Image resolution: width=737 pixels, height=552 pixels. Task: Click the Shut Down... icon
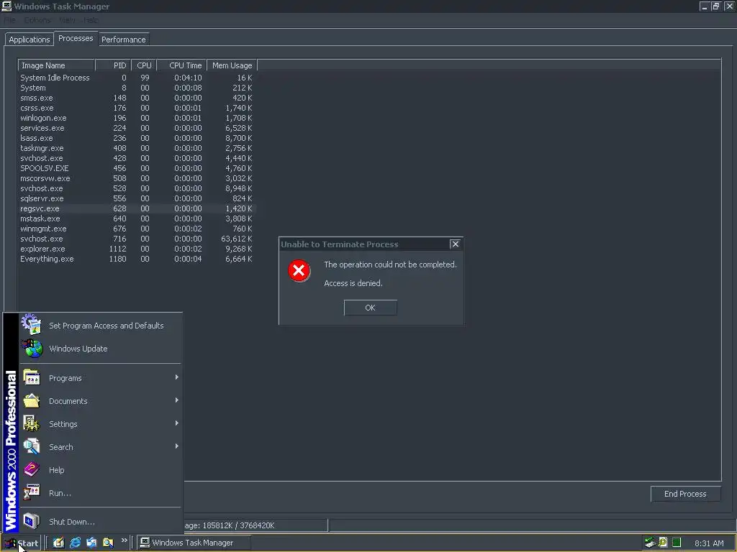[x=32, y=521]
